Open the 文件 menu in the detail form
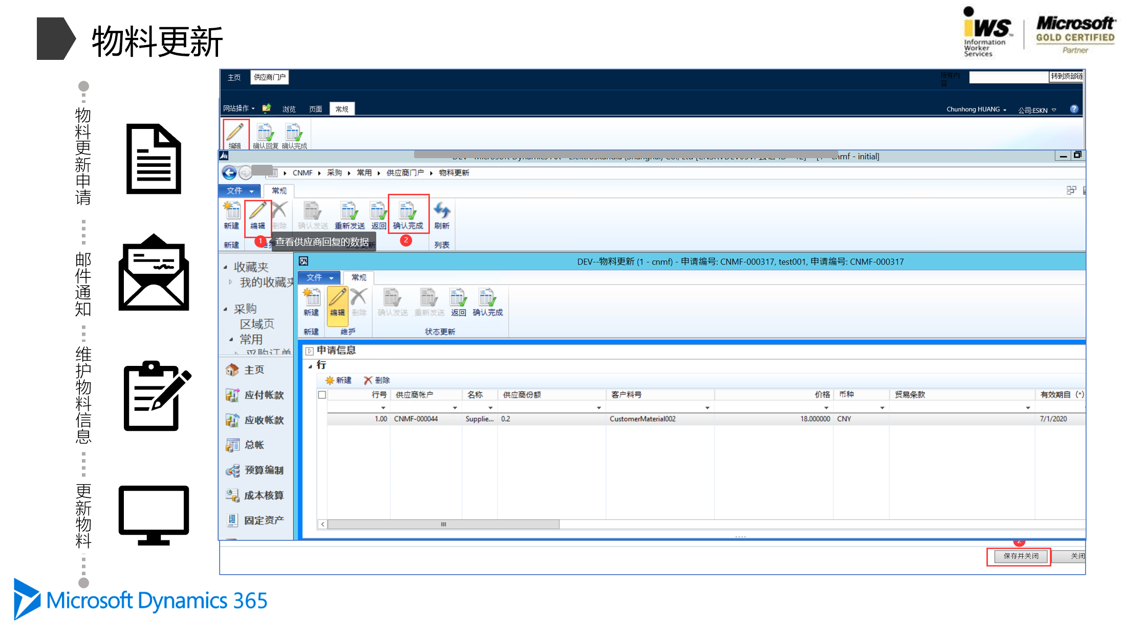Image resolution: width=1124 pixels, height=632 pixels. pos(319,277)
